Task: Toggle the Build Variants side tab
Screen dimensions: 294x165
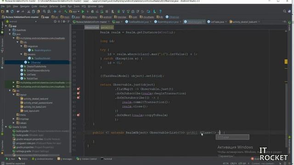Action: [x=2, y=127]
